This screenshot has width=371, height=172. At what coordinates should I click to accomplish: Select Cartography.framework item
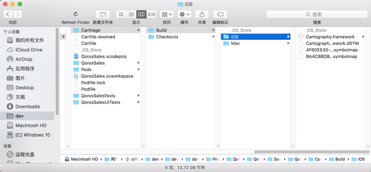(331, 37)
